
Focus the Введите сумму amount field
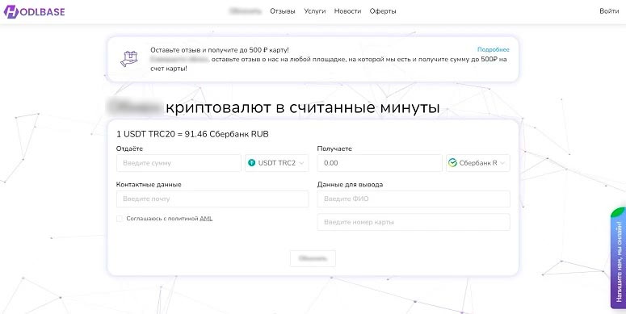[x=179, y=163]
